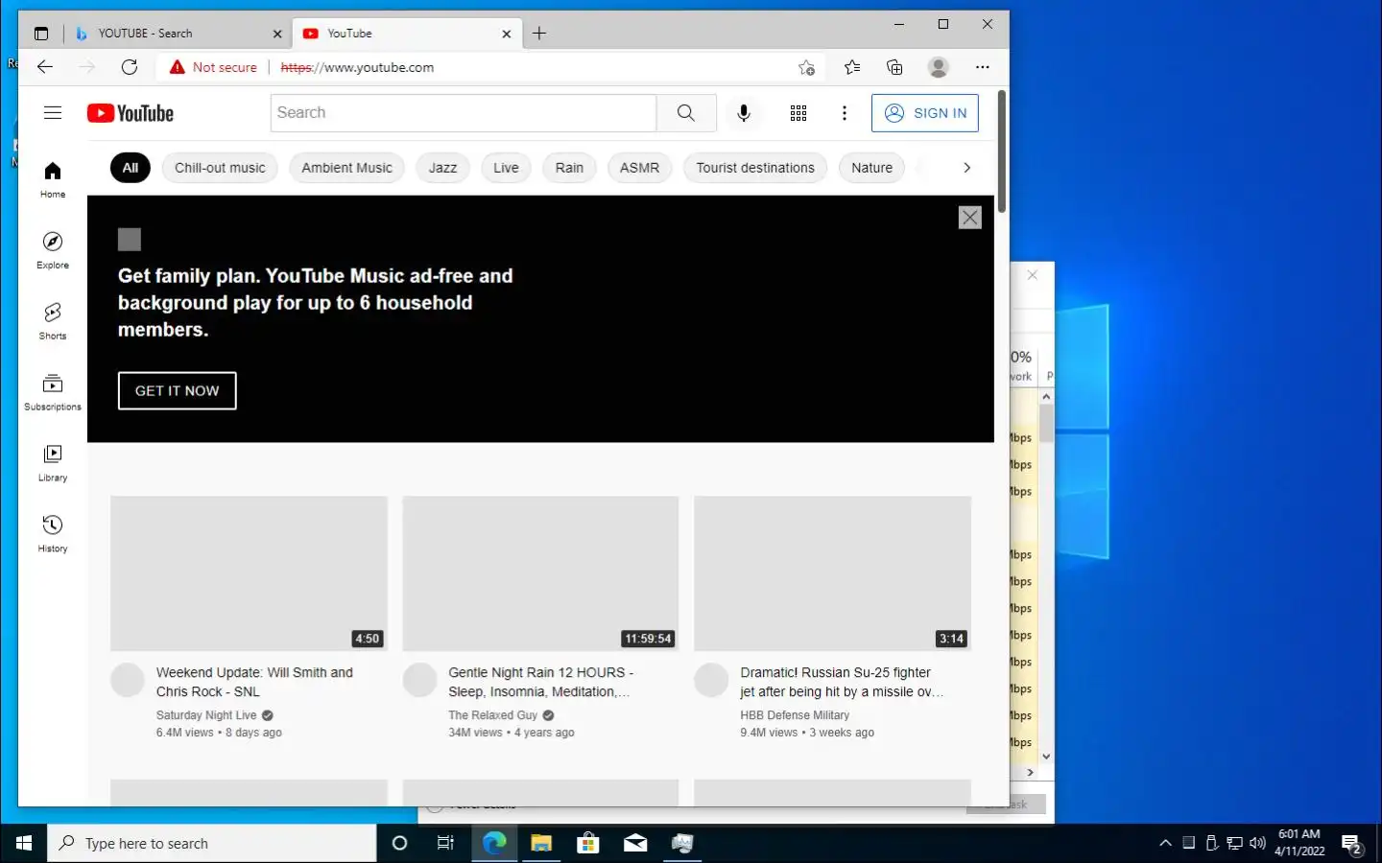Open Library in the sidebar
The height and width of the screenshot is (863, 1382).
[53, 463]
